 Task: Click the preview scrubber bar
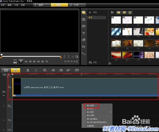point(31,57)
